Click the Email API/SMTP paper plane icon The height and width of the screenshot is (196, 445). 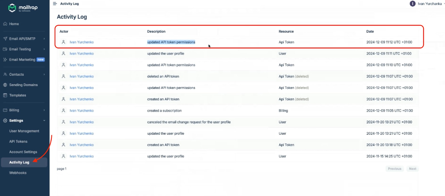pos(5,39)
